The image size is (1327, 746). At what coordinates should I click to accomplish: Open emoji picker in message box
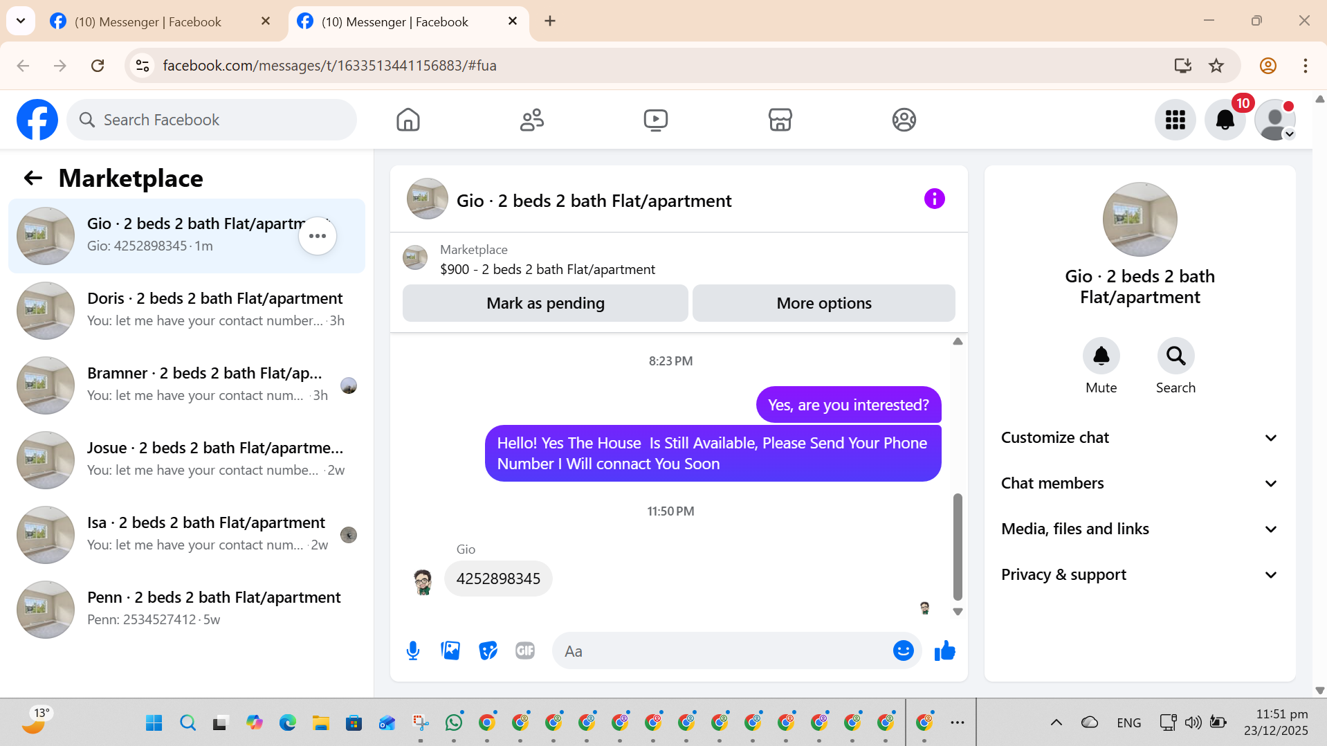click(903, 651)
